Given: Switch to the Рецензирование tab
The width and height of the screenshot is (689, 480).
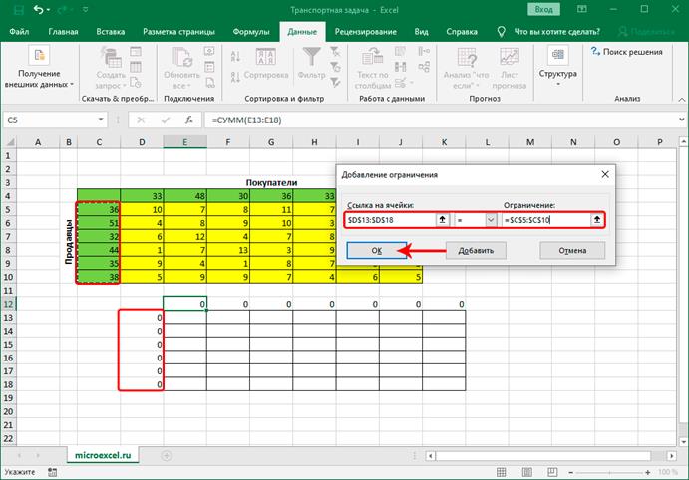Looking at the screenshot, I should coord(366,32).
